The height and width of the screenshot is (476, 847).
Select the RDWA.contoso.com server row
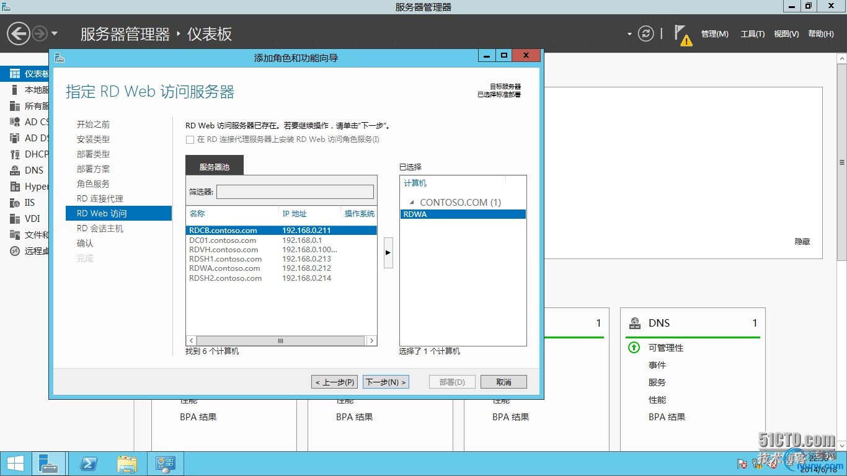[282, 268]
